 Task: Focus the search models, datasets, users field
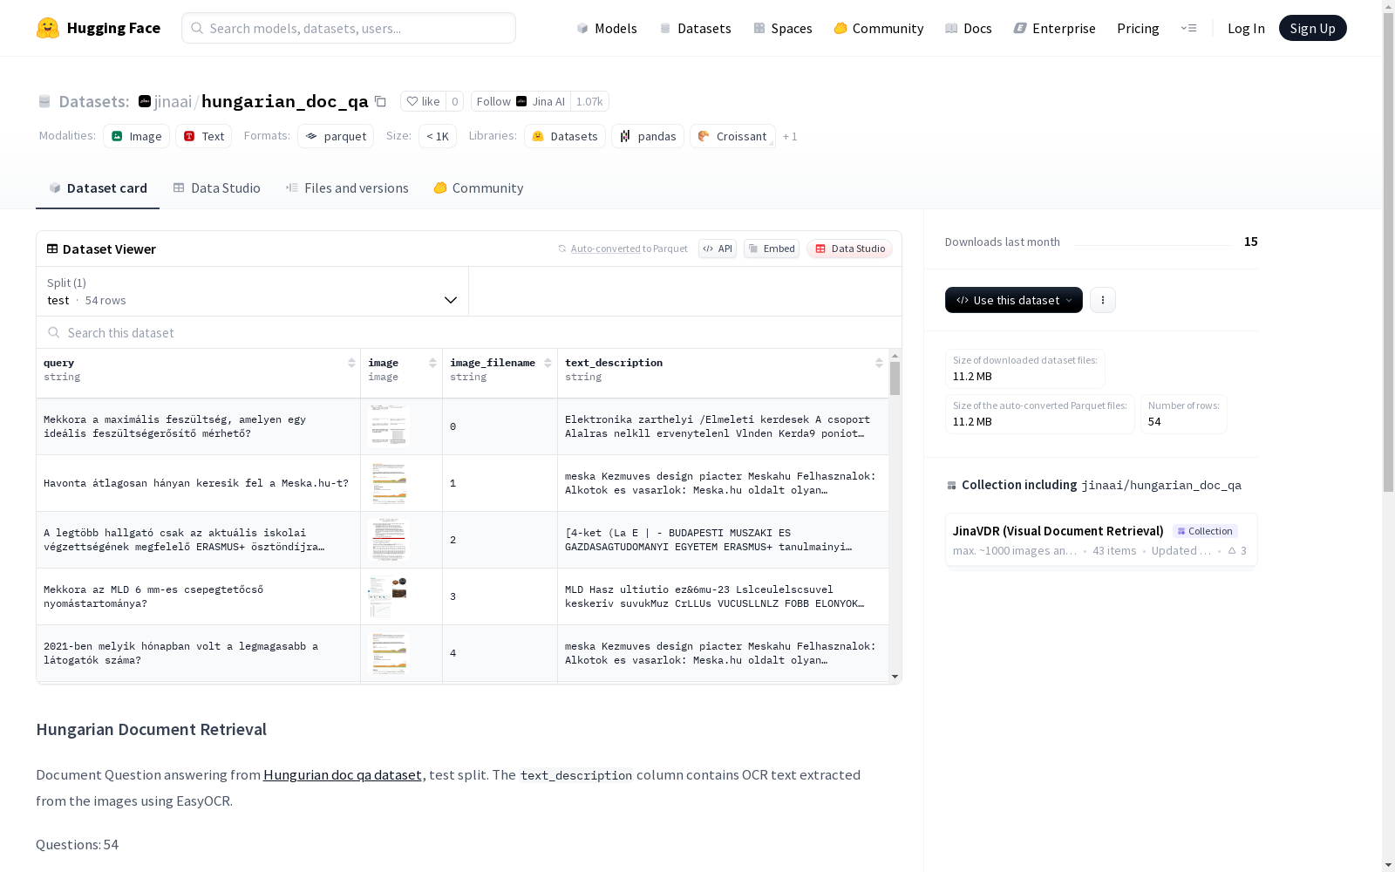coord(349,28)
